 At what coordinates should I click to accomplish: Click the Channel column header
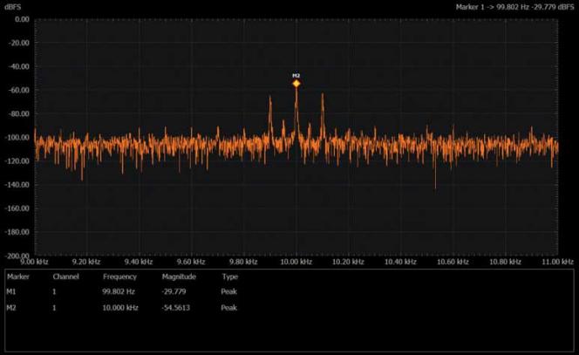point(65,276)
